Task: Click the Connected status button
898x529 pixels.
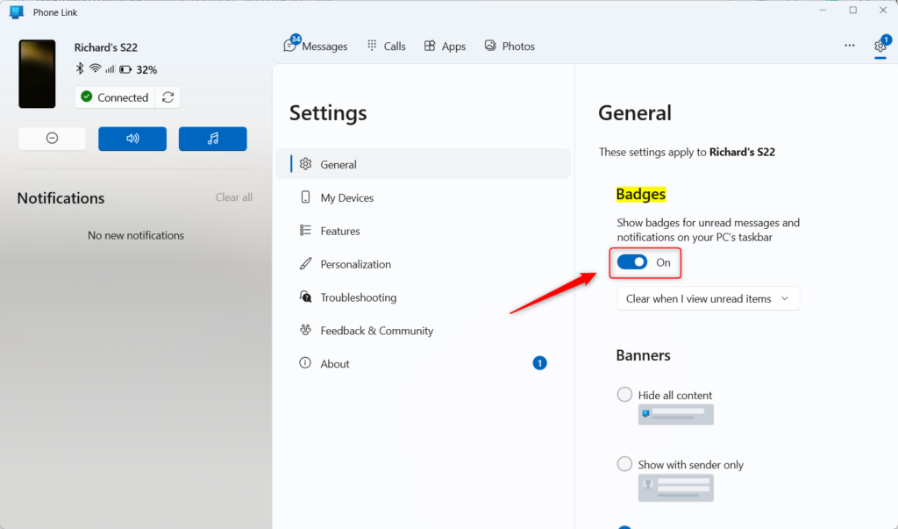Action: pos(115,97)
